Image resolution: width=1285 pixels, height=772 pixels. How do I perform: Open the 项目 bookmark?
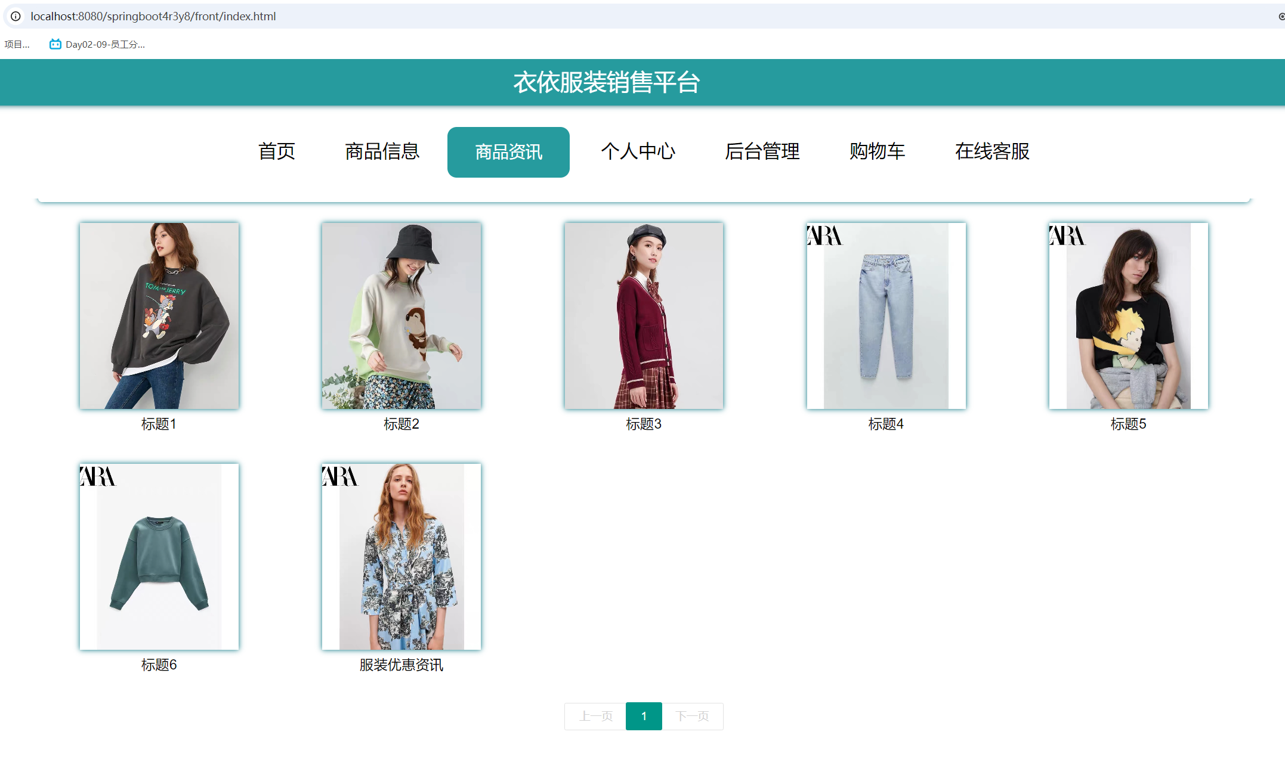[17, 44]
